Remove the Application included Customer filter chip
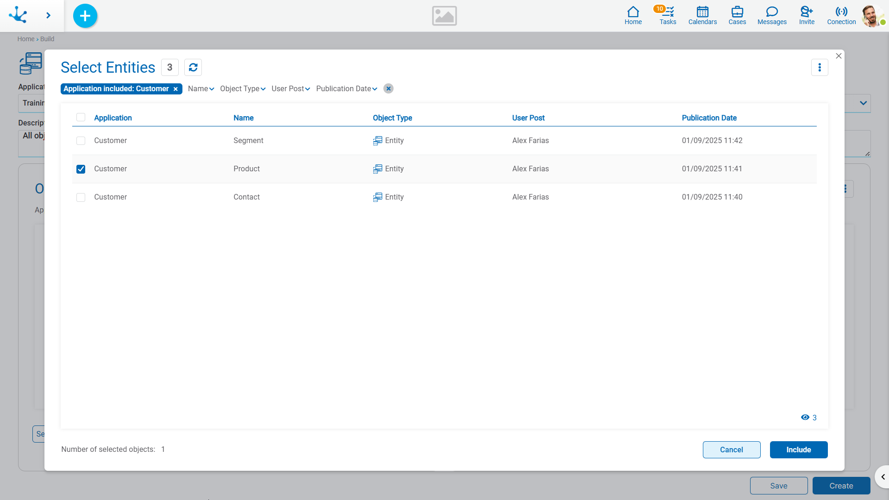Screen dimensions: 889x500 tap(175, 89)
